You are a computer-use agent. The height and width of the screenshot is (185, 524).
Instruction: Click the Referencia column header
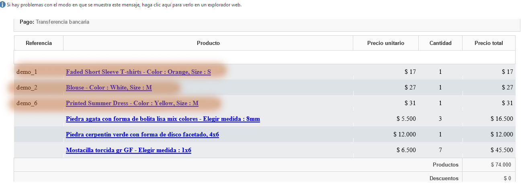click(x=39, y=43)
